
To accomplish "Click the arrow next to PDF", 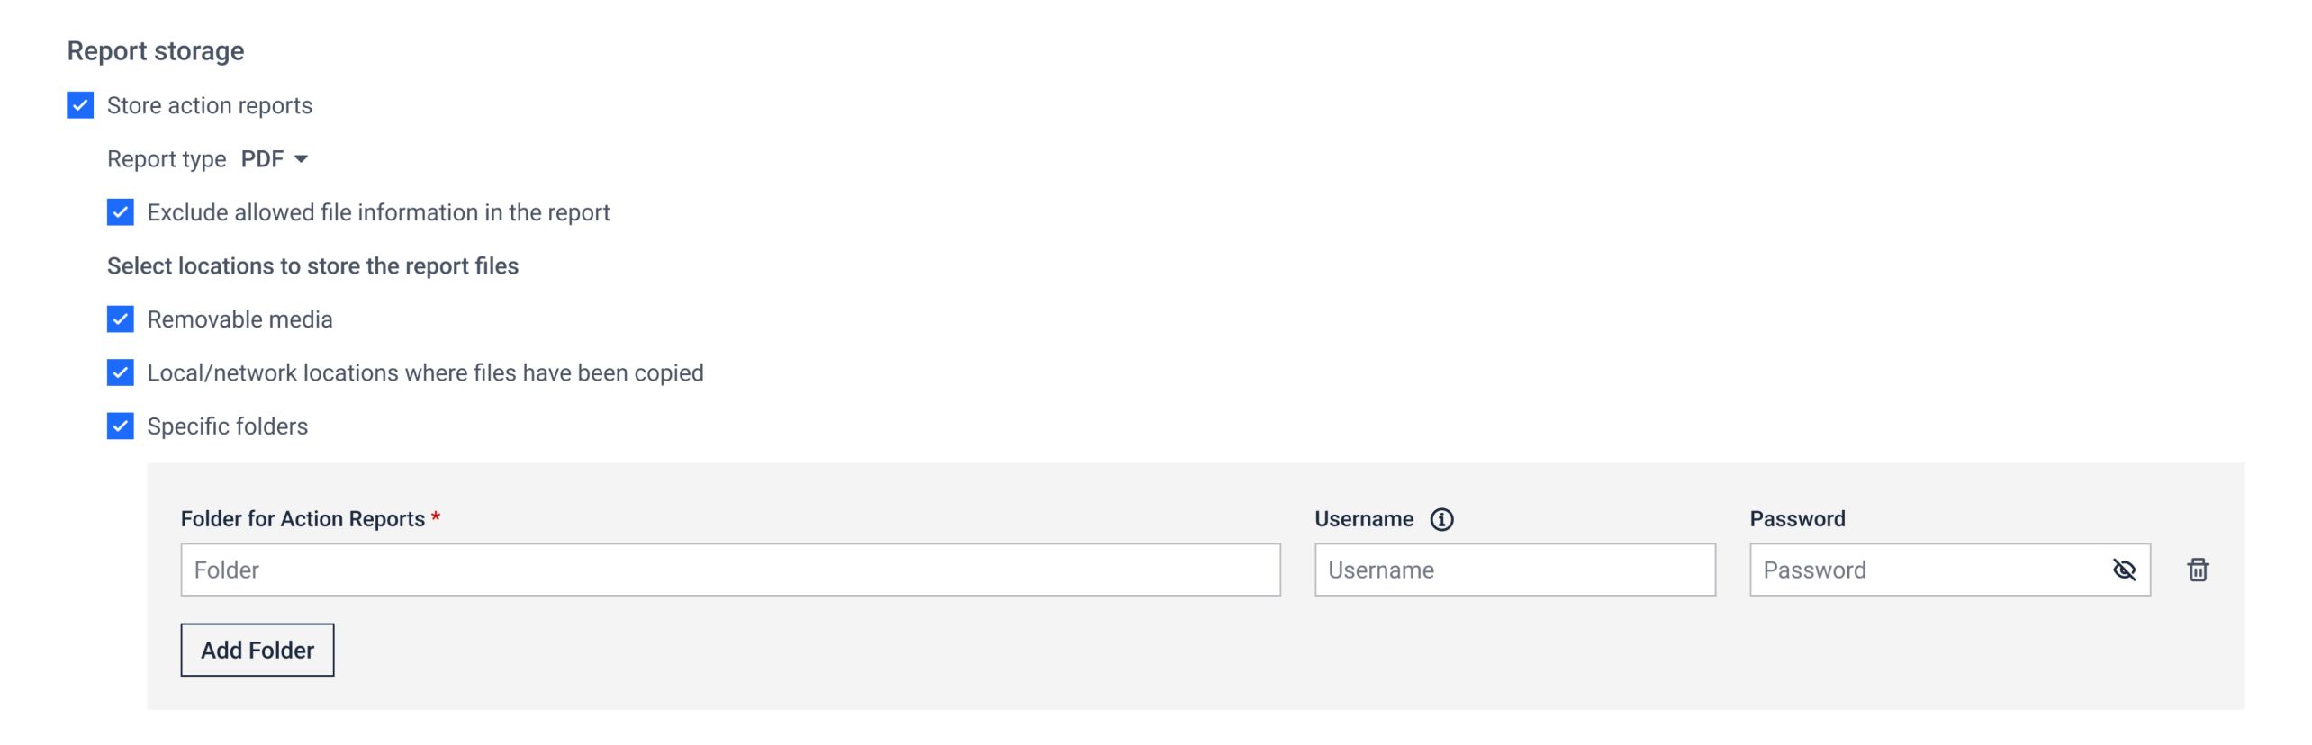I will [x=302, y=159].
